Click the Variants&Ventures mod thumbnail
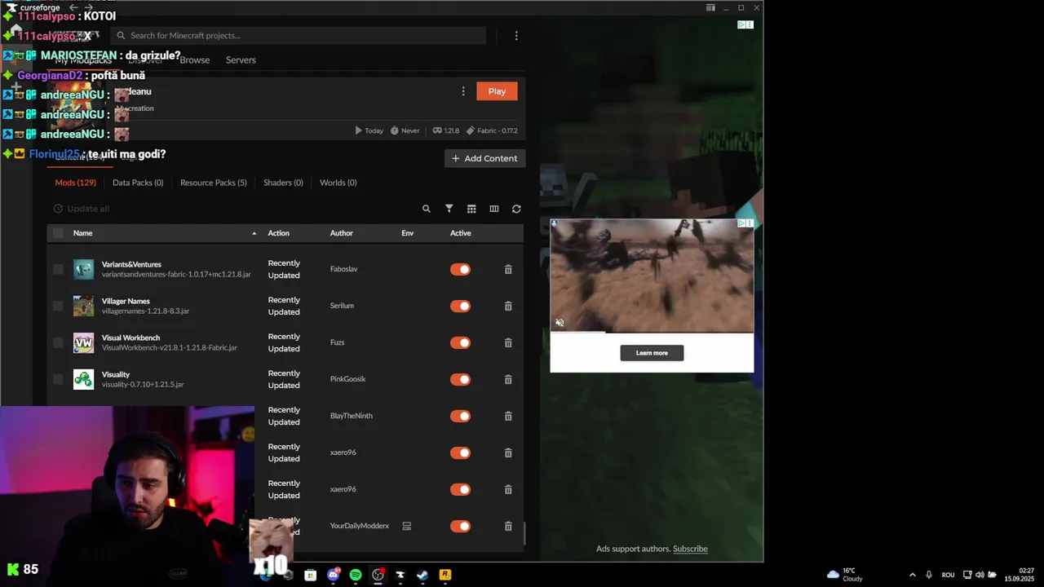This screenshot has width=1044, height=587. pyautogui.click(x=83, y=269)
